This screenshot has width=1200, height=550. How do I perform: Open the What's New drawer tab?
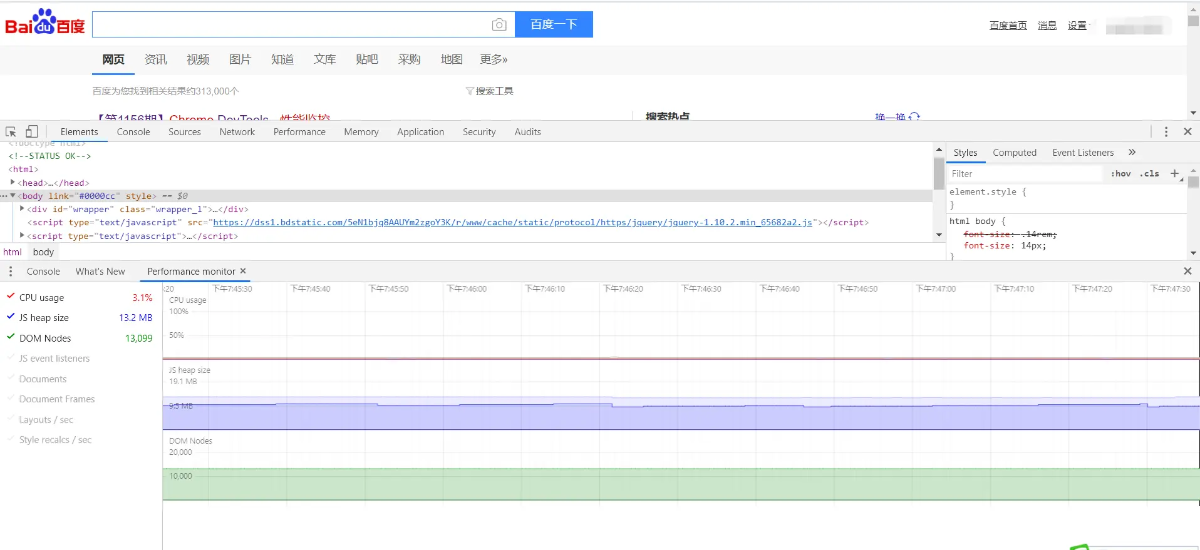coord(100,271)
